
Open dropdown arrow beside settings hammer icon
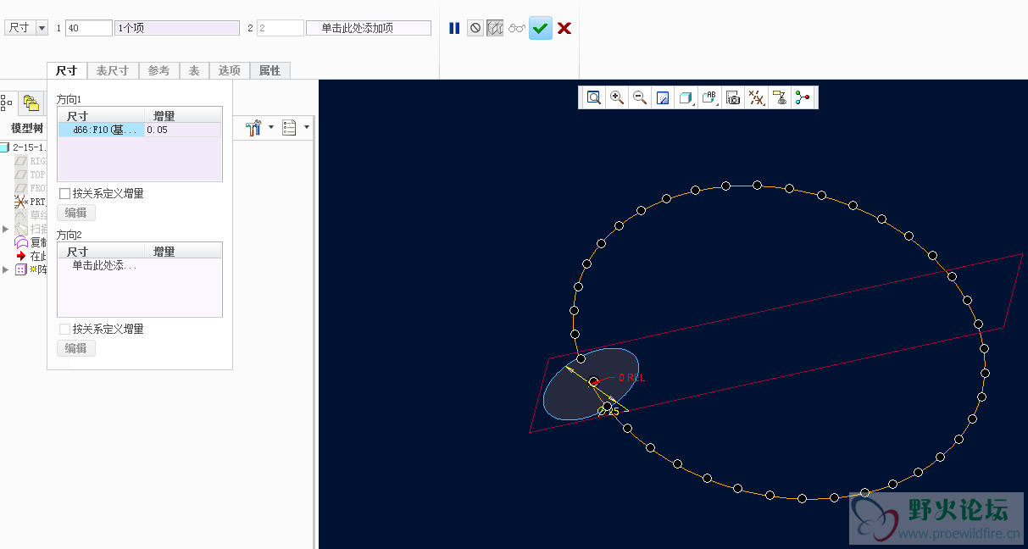(x=271, y=128)
